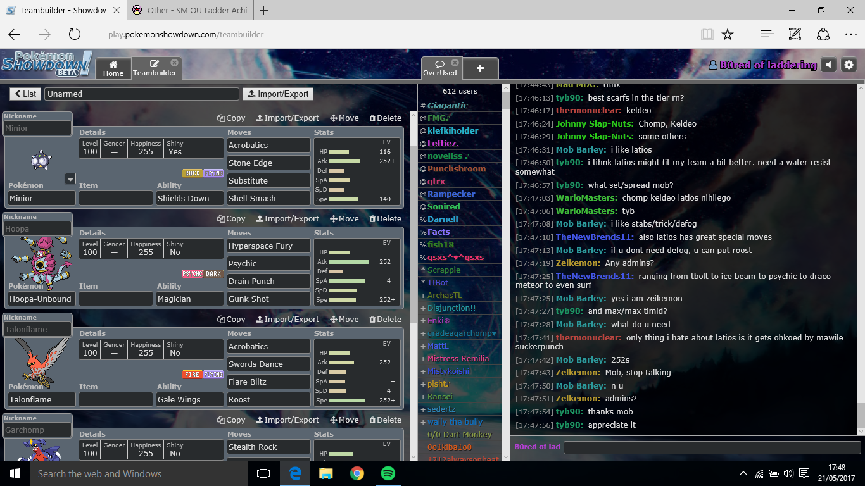Add page to favorites star icon
This screenshot has height=486, width=865.
[x=728, y=34]
